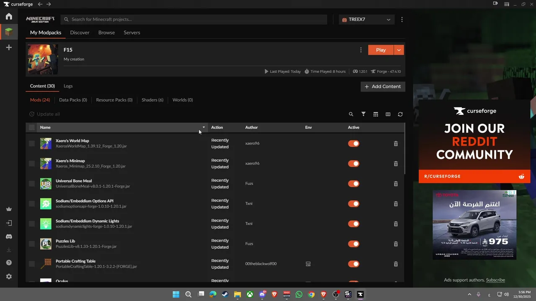The height and width of the screenshot is (301, 536).
Task: Open the filter funnel icon above mods table
Action: [x=363, y=114]
